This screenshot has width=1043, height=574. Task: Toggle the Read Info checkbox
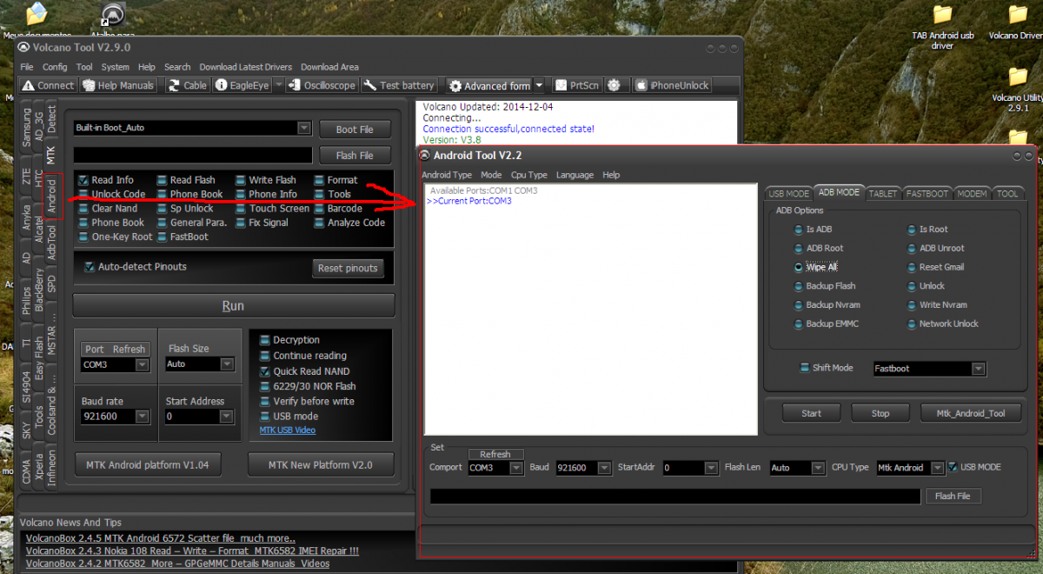pyautogui.click(x=83, y=180)
